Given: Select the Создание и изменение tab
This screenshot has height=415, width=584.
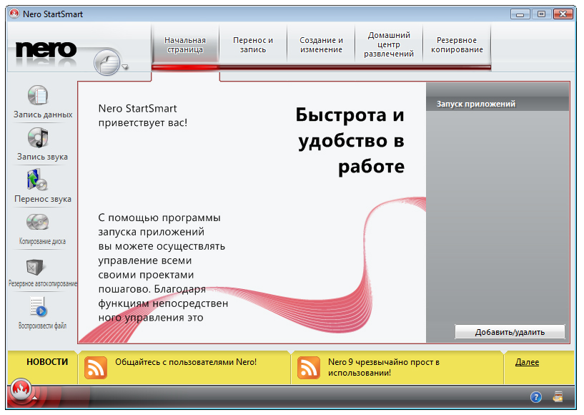Looking at the screenshot, I should click(x=321, y=45).
